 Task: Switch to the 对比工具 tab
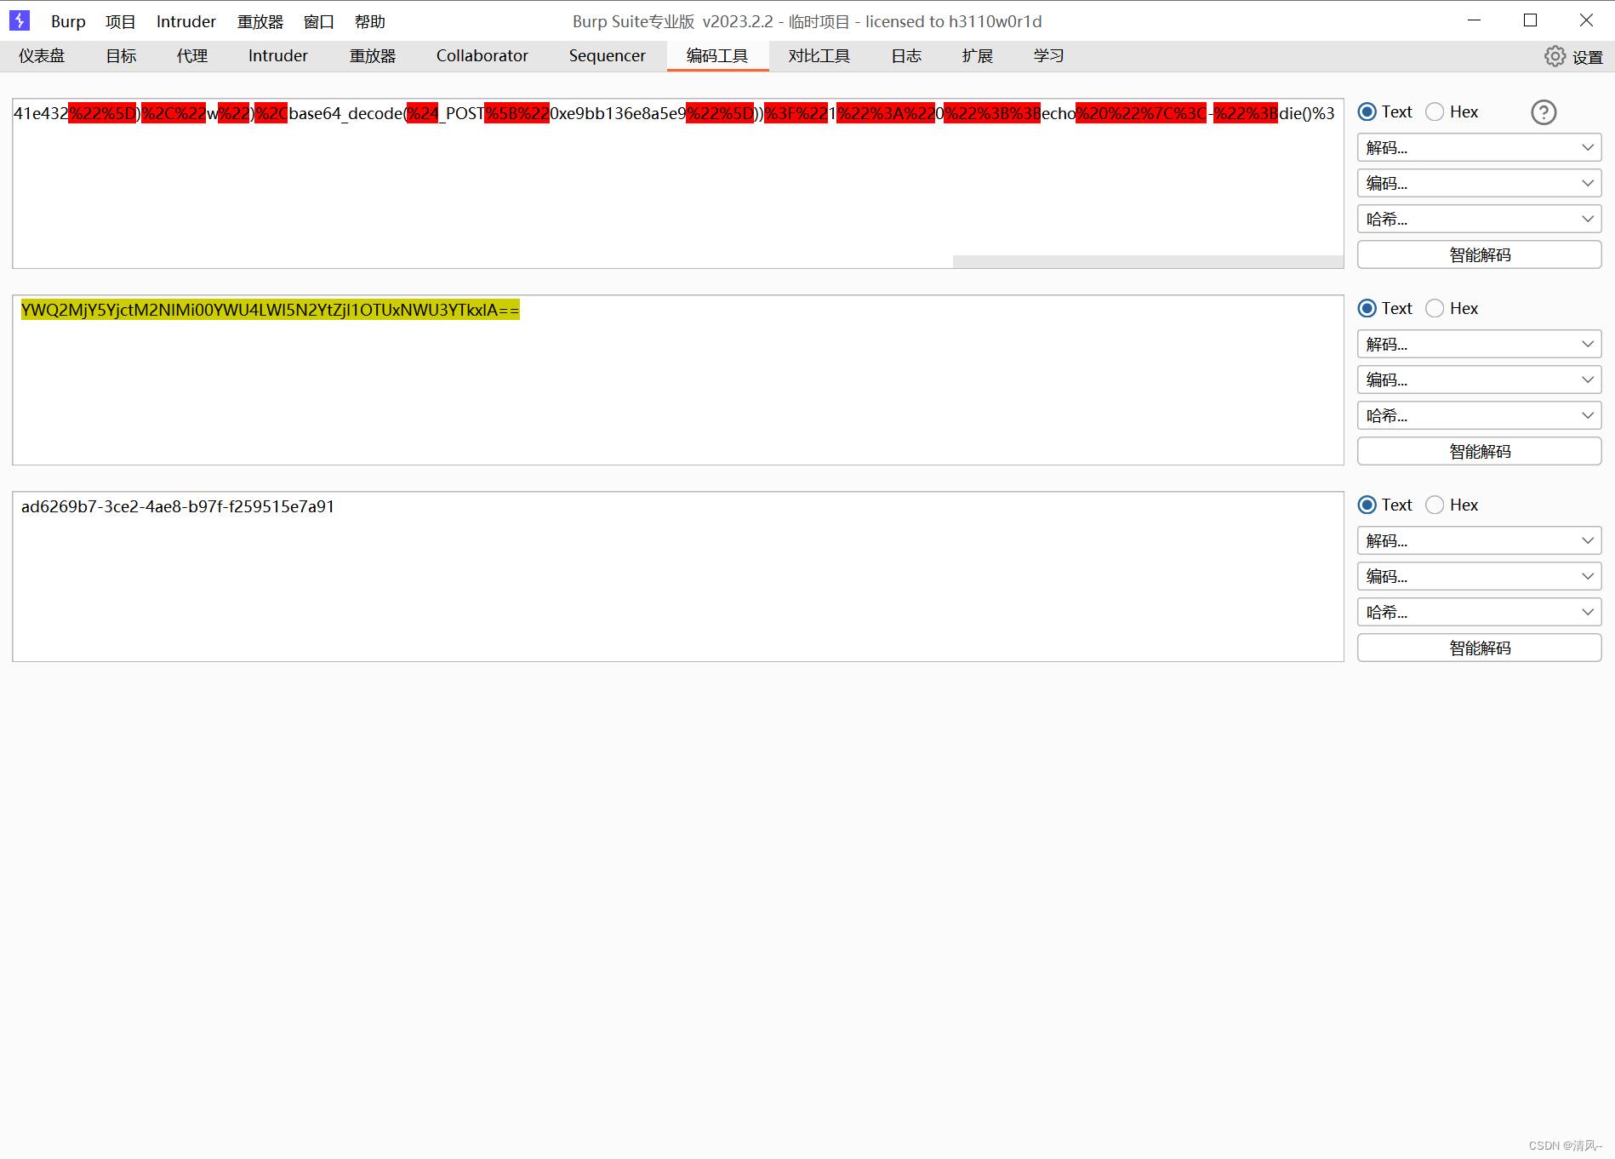pyautogui.click(x=819, y=56)
